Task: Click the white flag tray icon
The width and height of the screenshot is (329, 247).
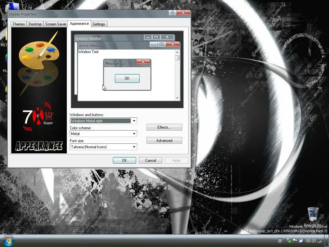Action: coord(295,241)
